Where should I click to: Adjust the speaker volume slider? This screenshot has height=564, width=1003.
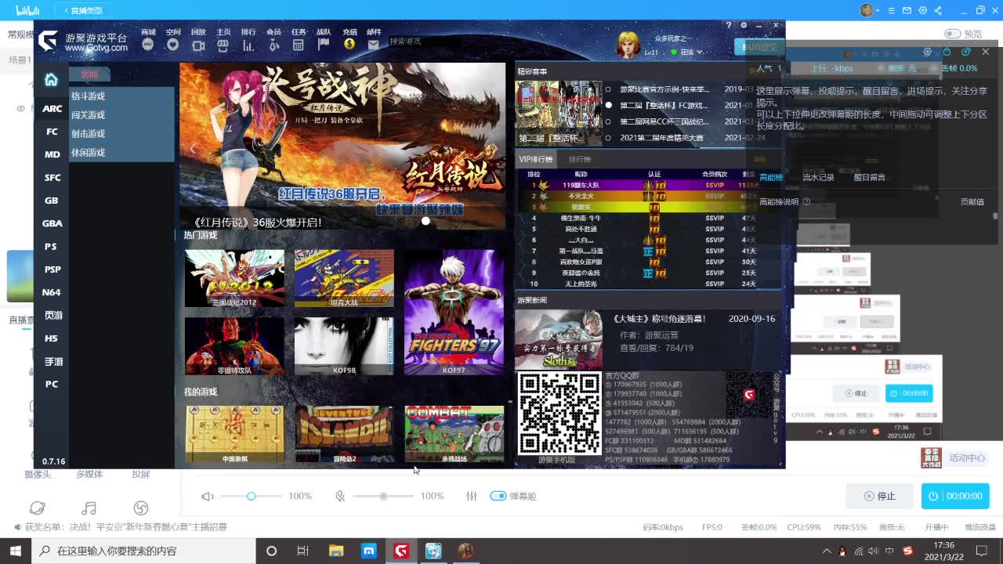251,496
